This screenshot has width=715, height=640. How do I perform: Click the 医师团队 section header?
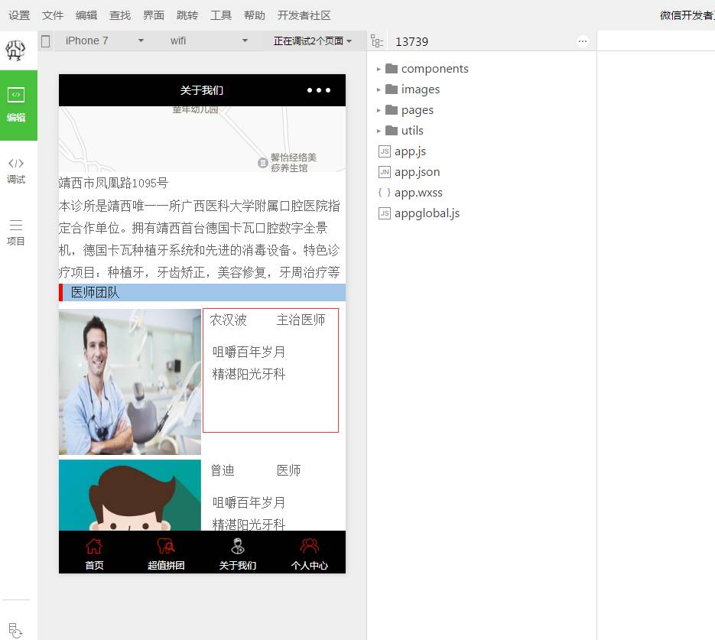tap(202, 293)
